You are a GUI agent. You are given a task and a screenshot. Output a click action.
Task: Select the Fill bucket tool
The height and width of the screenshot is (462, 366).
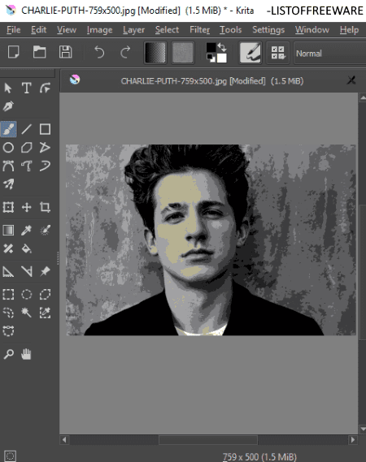click(x=27, y=248)
